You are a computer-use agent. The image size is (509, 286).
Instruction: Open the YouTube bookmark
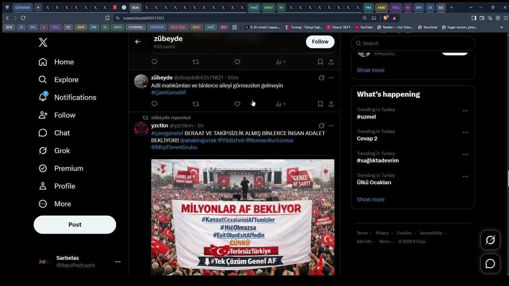pyautogui.click(x=364, y=27)
